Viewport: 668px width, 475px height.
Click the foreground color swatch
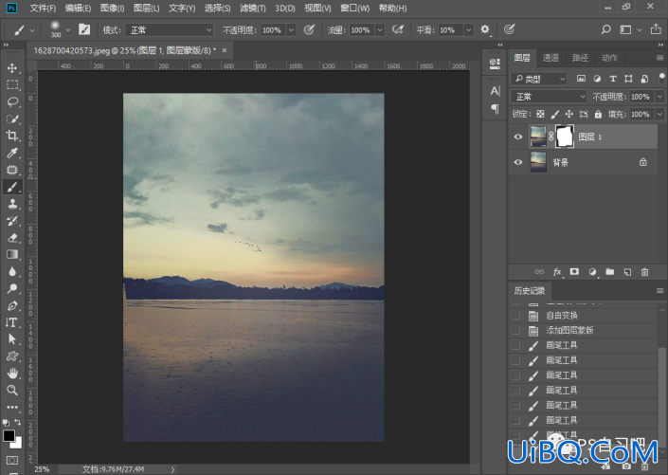[x=9, y=435]
